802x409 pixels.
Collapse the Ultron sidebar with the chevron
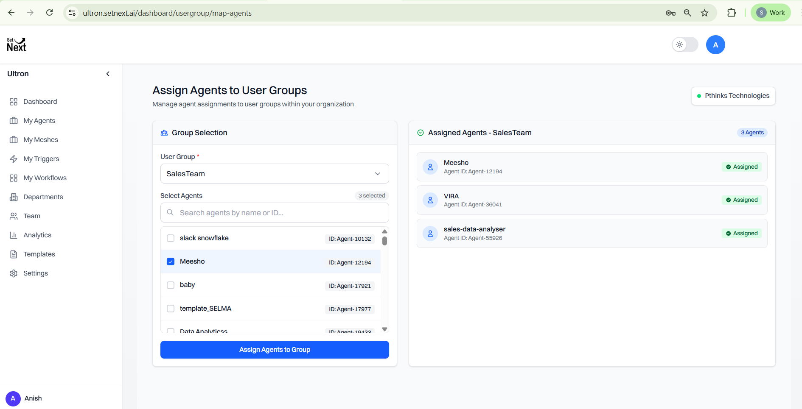(x=108, y=74)
